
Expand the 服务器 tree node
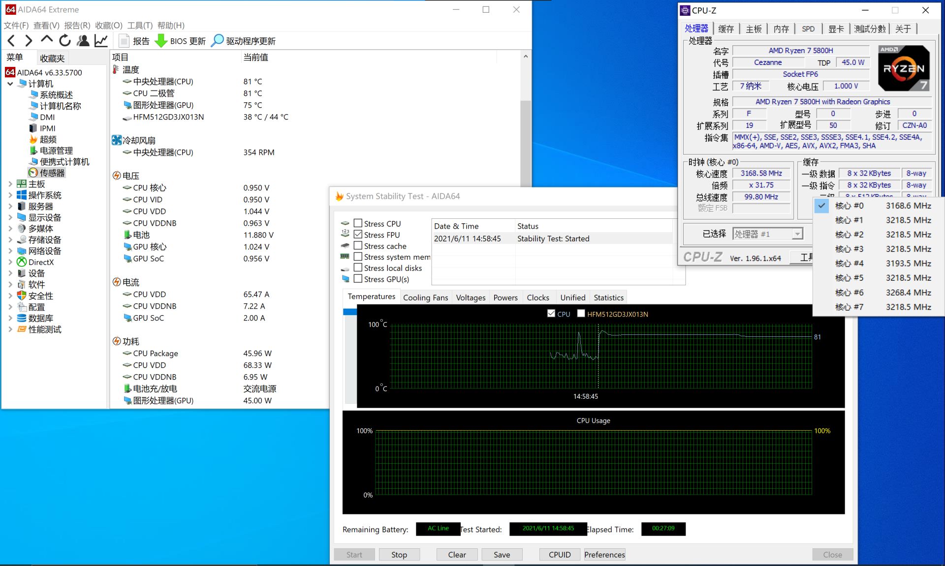[10, 207]
